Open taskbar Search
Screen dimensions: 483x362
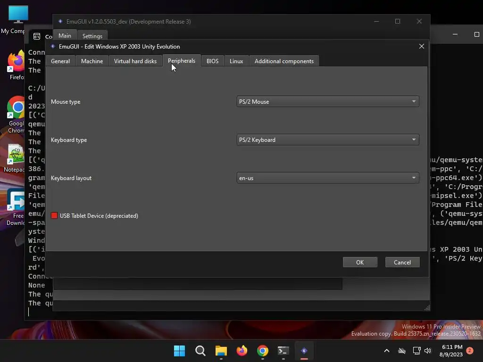200,351
